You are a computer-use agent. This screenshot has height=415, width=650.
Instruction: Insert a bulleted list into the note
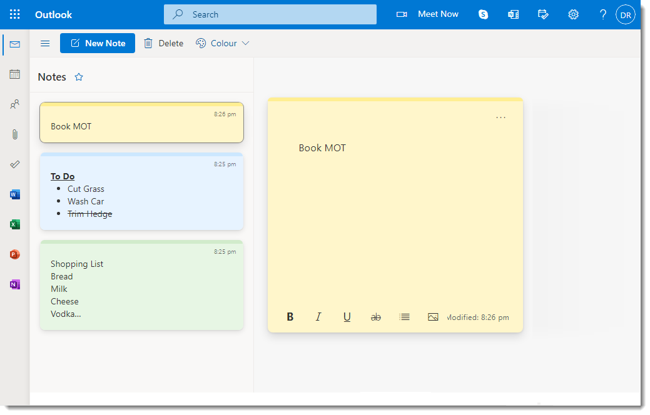404,316
